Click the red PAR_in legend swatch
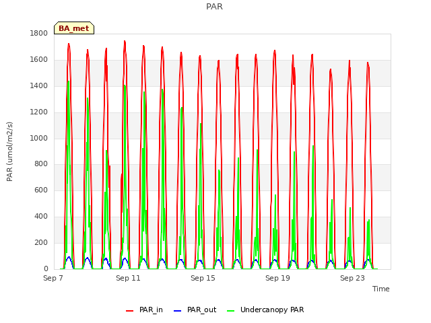Screen dimensions: 431x323 click(130, 311)
